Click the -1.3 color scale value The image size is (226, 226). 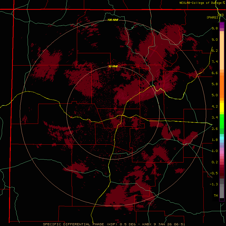point(214,184)
